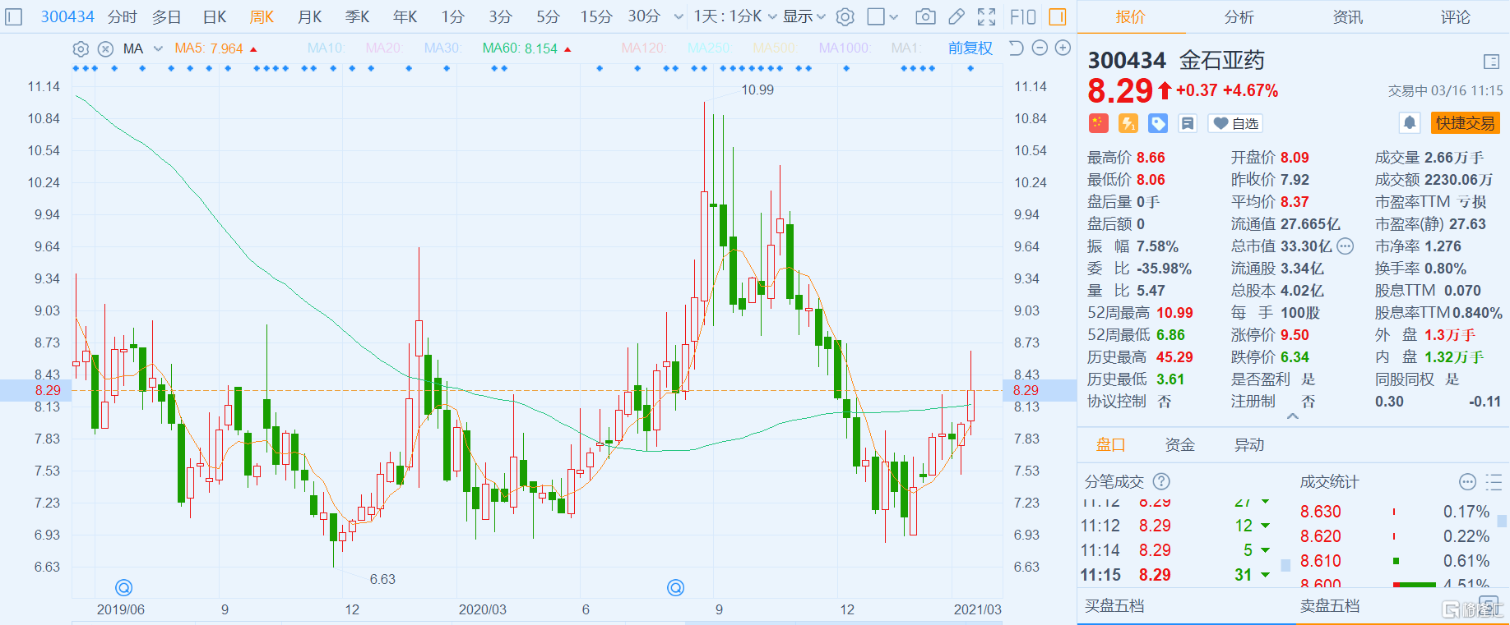This screenshot has width=1510, height=625.
Task: Toggle the left sidebar panel icon
Action: tap(14, 16)
